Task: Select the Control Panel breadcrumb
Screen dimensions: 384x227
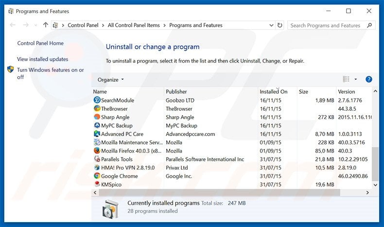Action: coord(83,25)
